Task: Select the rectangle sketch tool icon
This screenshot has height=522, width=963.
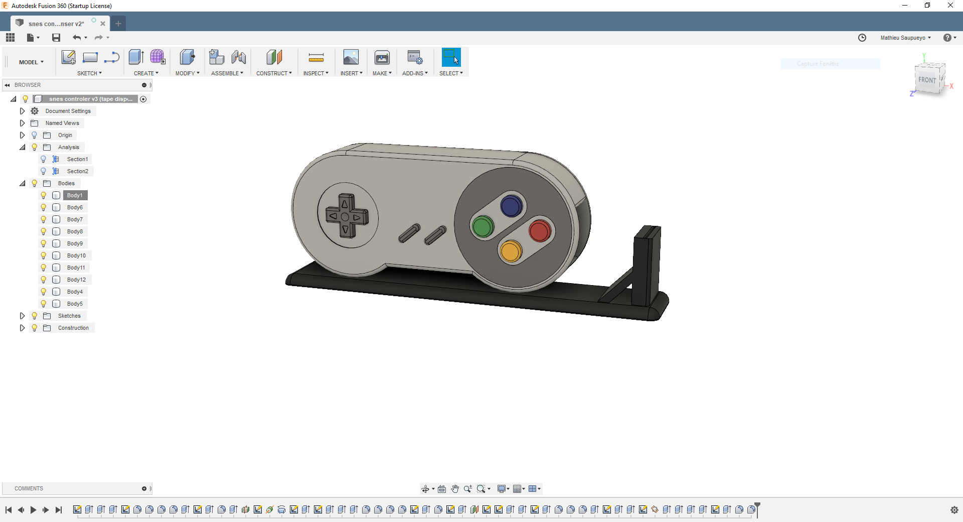Action: click(x=90, y=57)
